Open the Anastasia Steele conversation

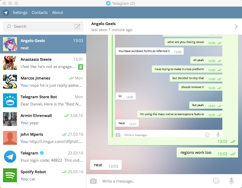[43, 63]
